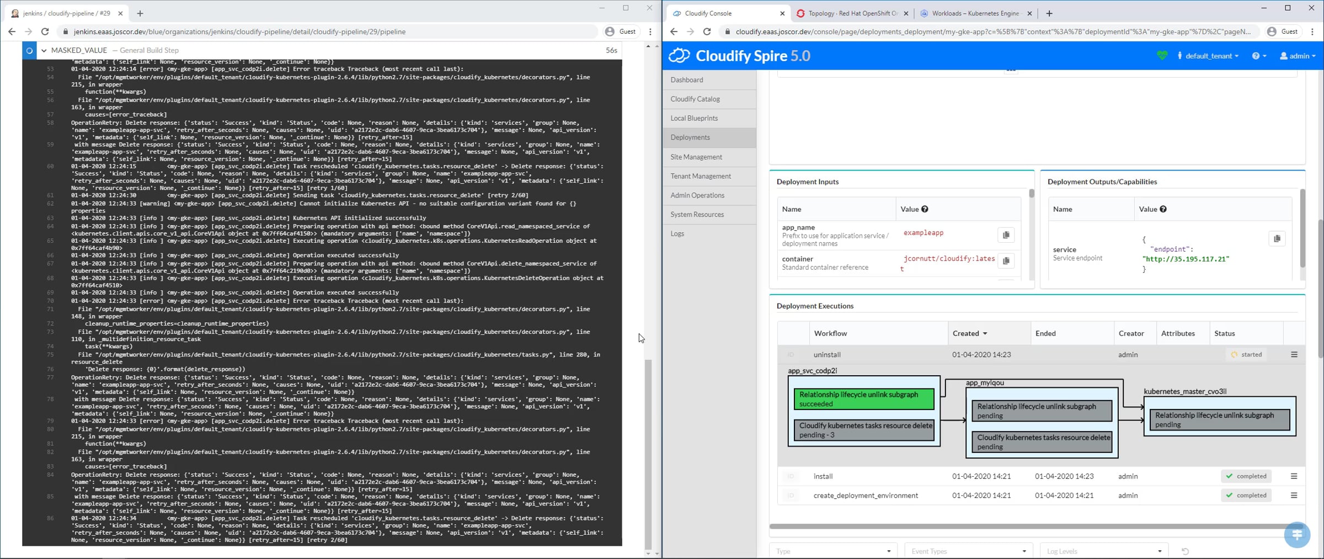The image size is (1324, 559).
Task: Open Admin Operations in the sidebar
Action: 709,195
